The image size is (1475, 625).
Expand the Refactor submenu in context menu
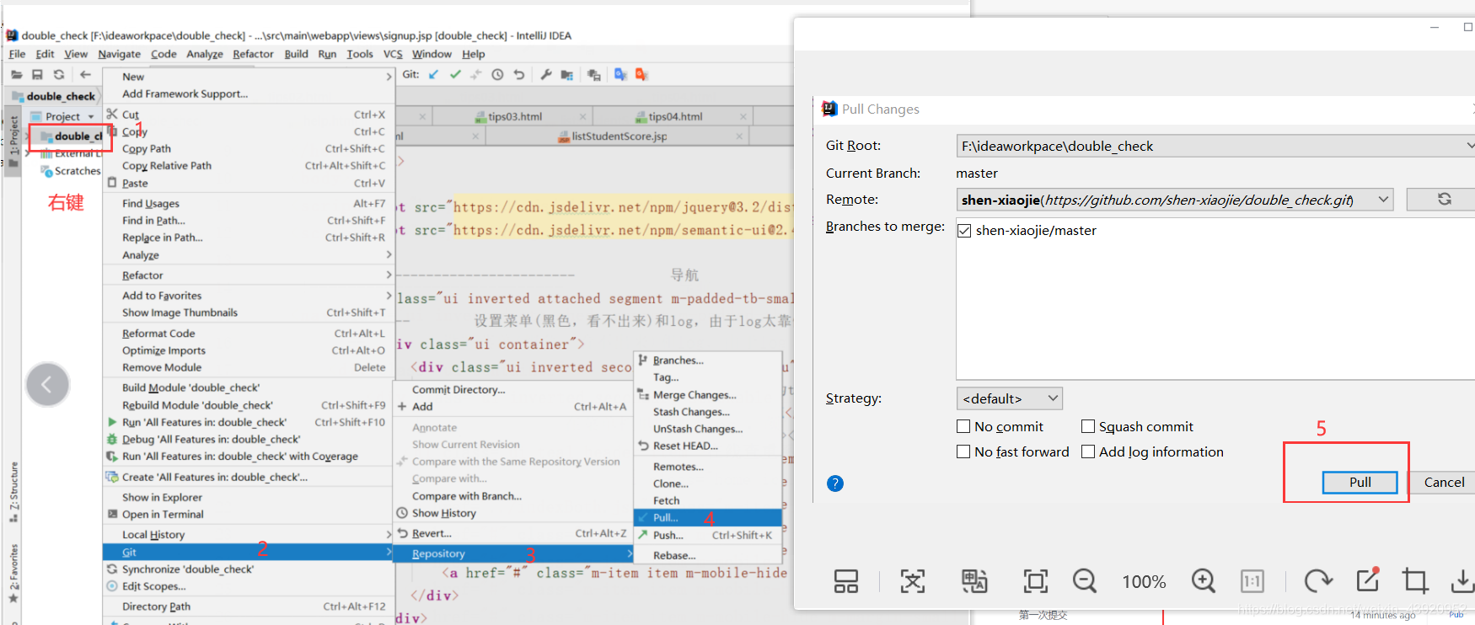tap(389, 275)
